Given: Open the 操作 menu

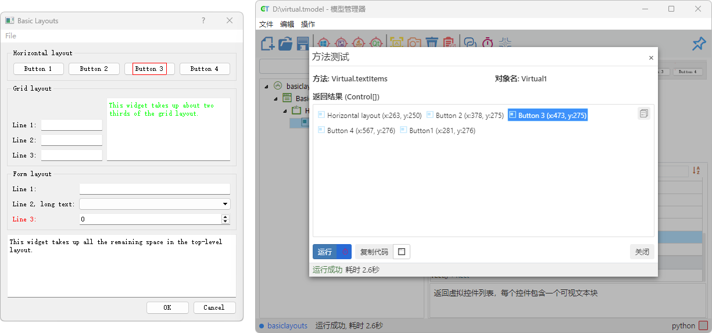Looking at the screenshot, I should click(308, 24).
